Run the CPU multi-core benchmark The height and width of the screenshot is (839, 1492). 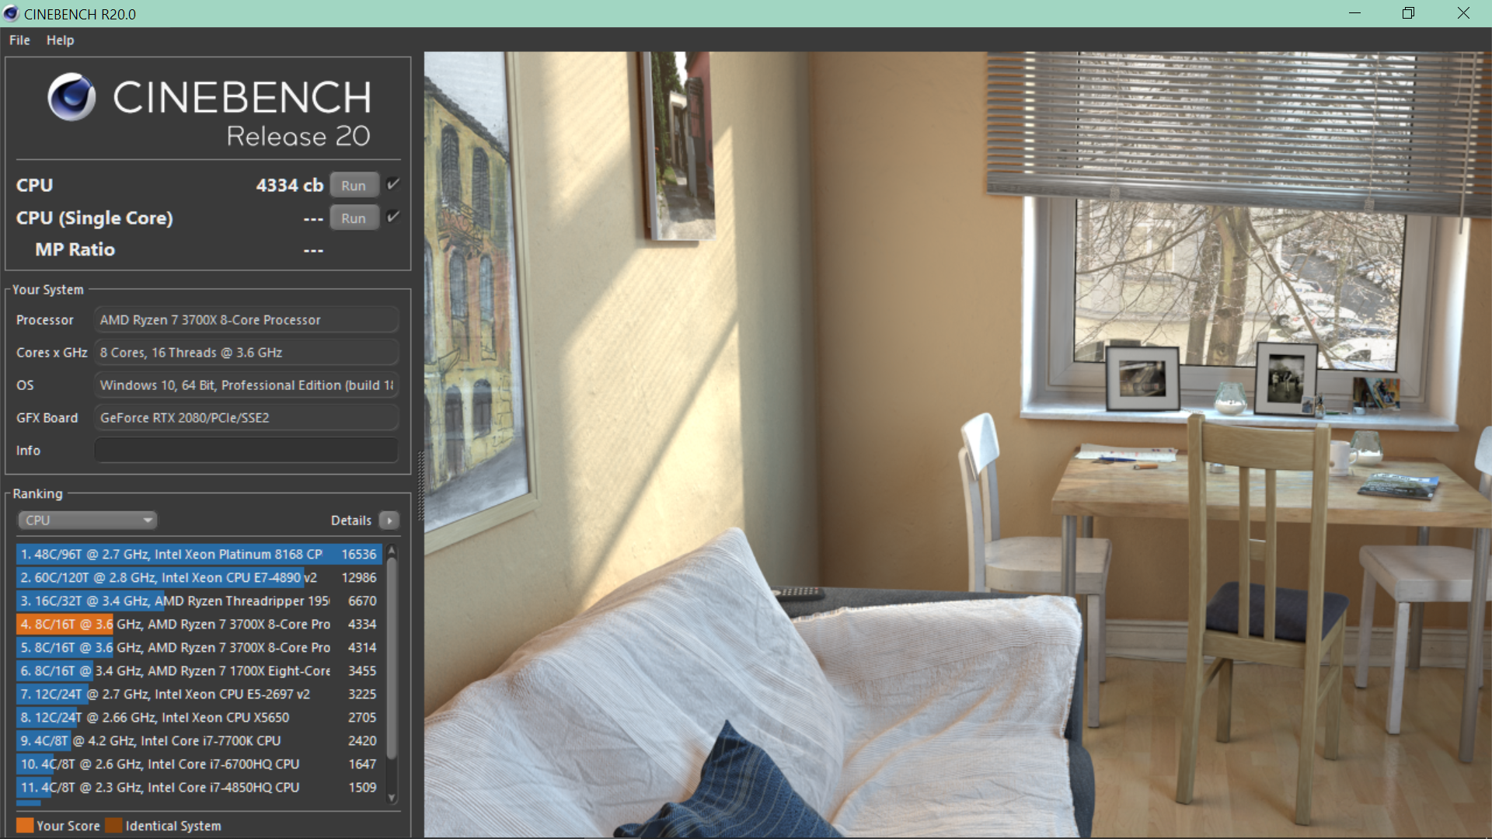point(354,186)
